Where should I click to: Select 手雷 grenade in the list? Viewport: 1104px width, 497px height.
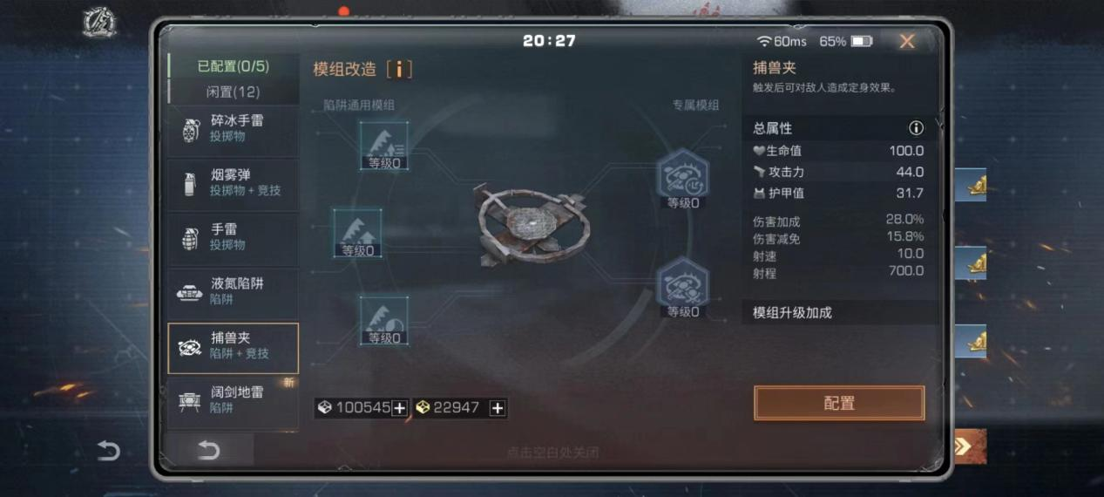point(233,236)
